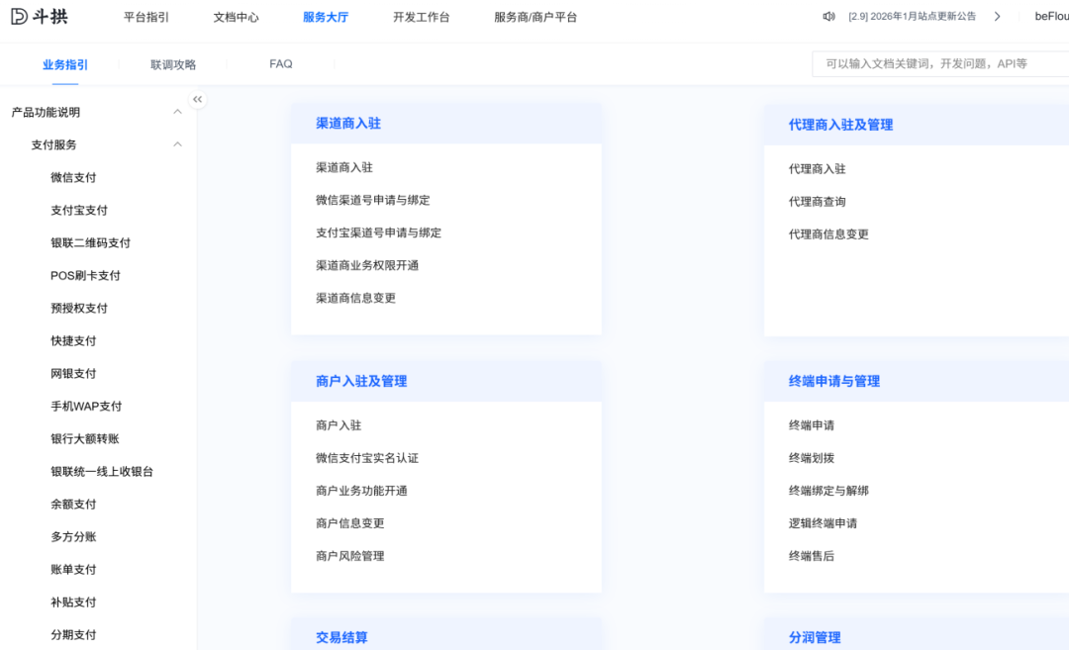This screenshot has height=650, width=1069.
Task: Open the 代理商查询 link
Action: click(818, 202)
